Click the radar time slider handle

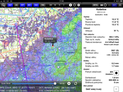[55, 84]
